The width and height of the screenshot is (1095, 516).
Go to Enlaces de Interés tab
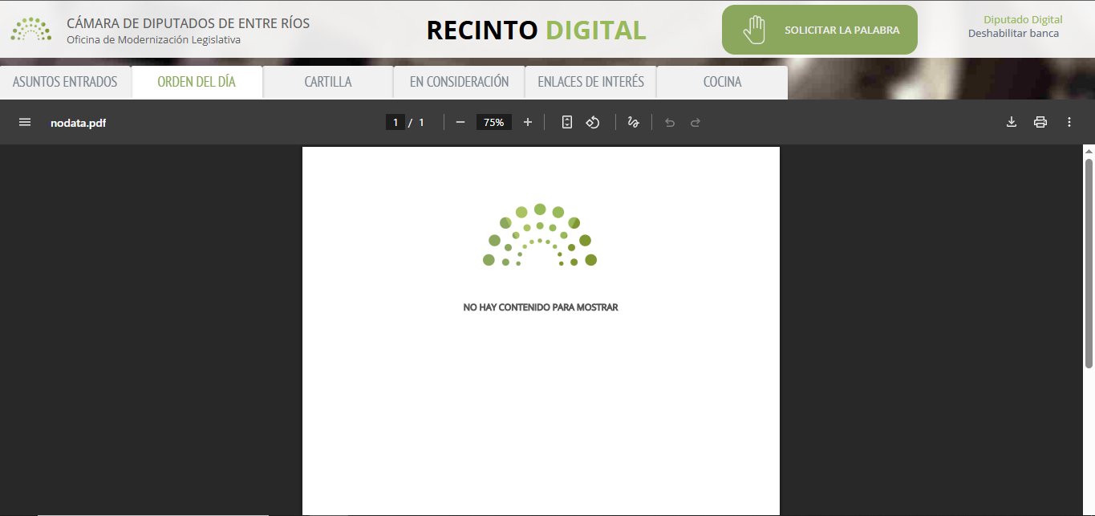[590, 82]
